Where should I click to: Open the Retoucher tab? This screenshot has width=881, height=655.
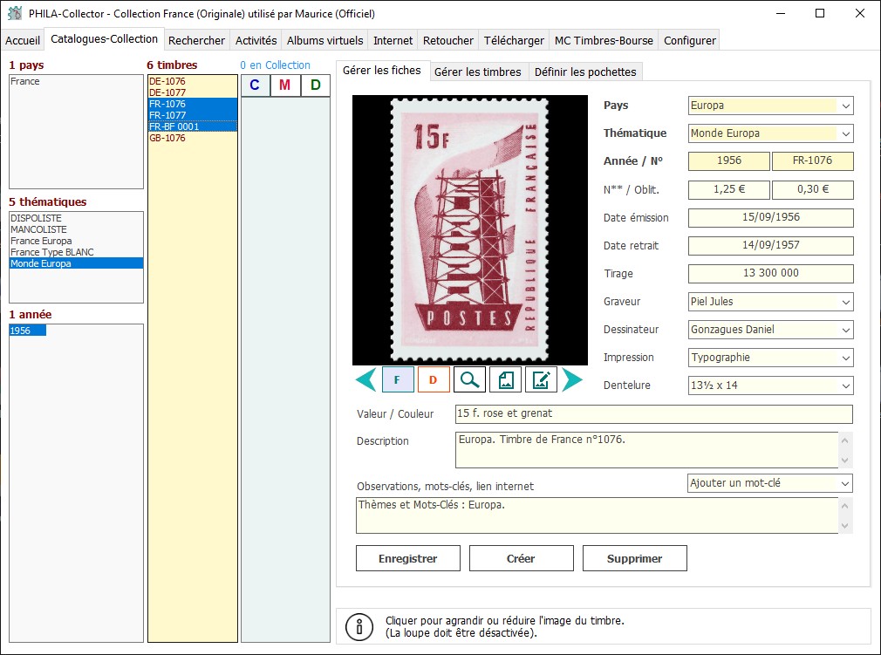447,40
